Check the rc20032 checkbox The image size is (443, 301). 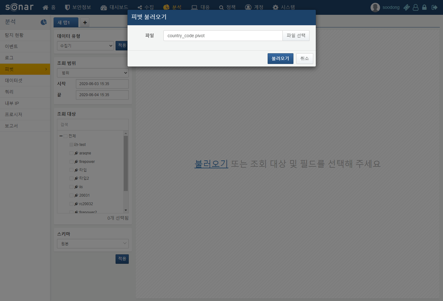click(x=71, y=204)
